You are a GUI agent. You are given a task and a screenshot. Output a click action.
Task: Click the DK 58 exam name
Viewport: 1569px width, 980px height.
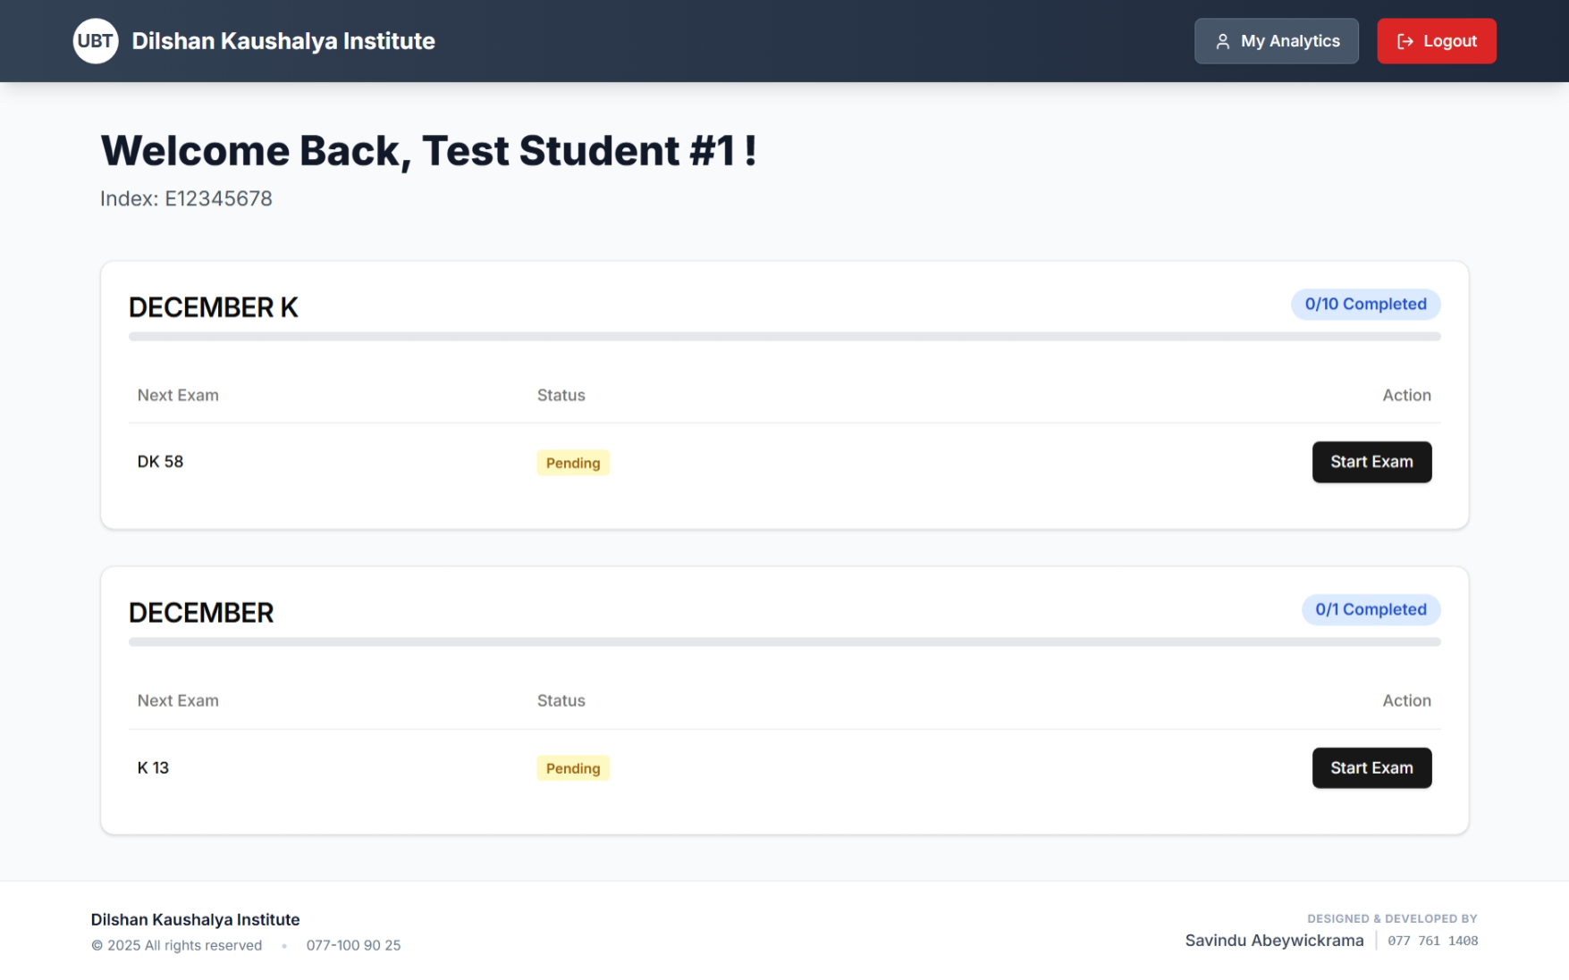pos(160,461)
